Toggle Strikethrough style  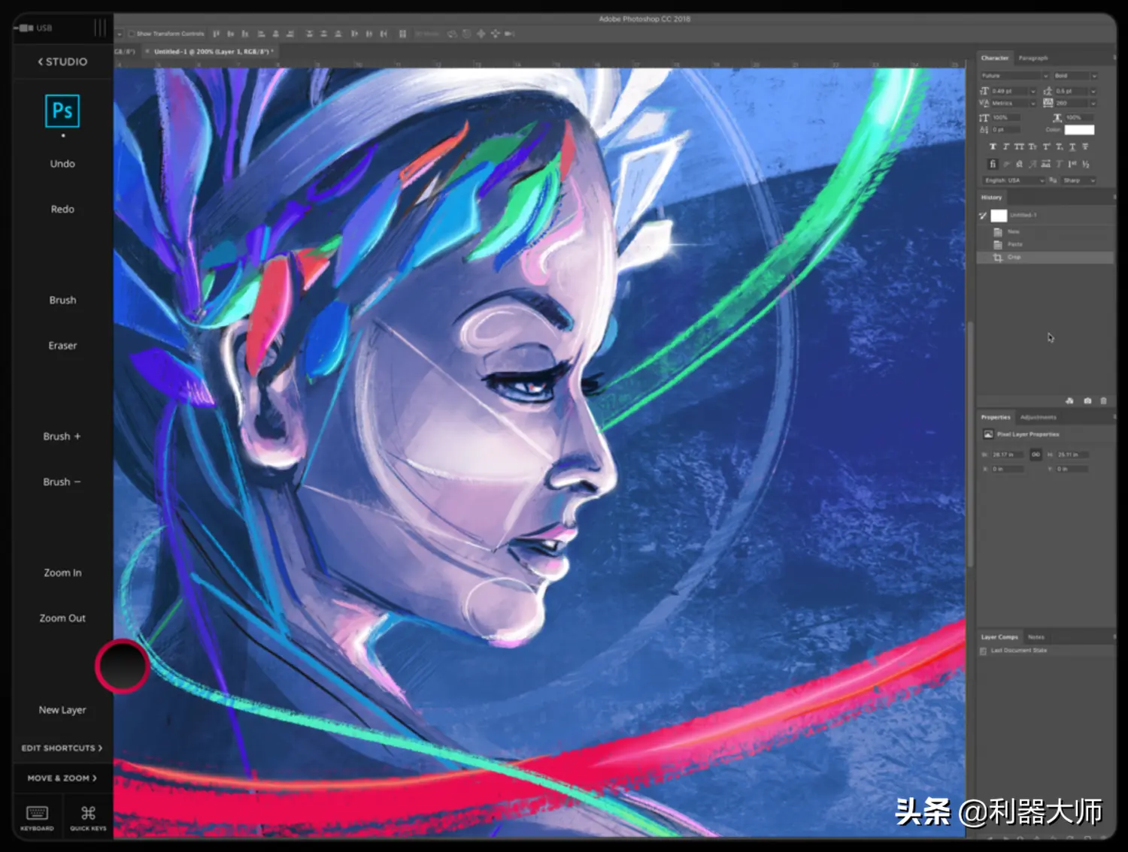pos(1085,147)
